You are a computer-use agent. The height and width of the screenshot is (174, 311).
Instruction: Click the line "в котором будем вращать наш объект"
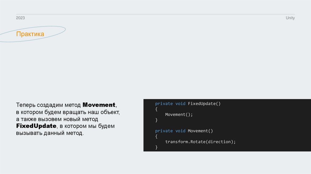click(68, 112)
